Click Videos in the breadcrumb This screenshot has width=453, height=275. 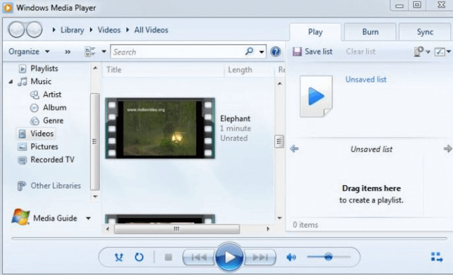pyautogui.click(x=109, y=30)
